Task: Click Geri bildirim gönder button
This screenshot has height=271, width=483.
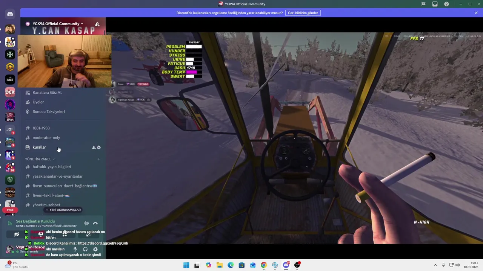Action: [303, 13]
